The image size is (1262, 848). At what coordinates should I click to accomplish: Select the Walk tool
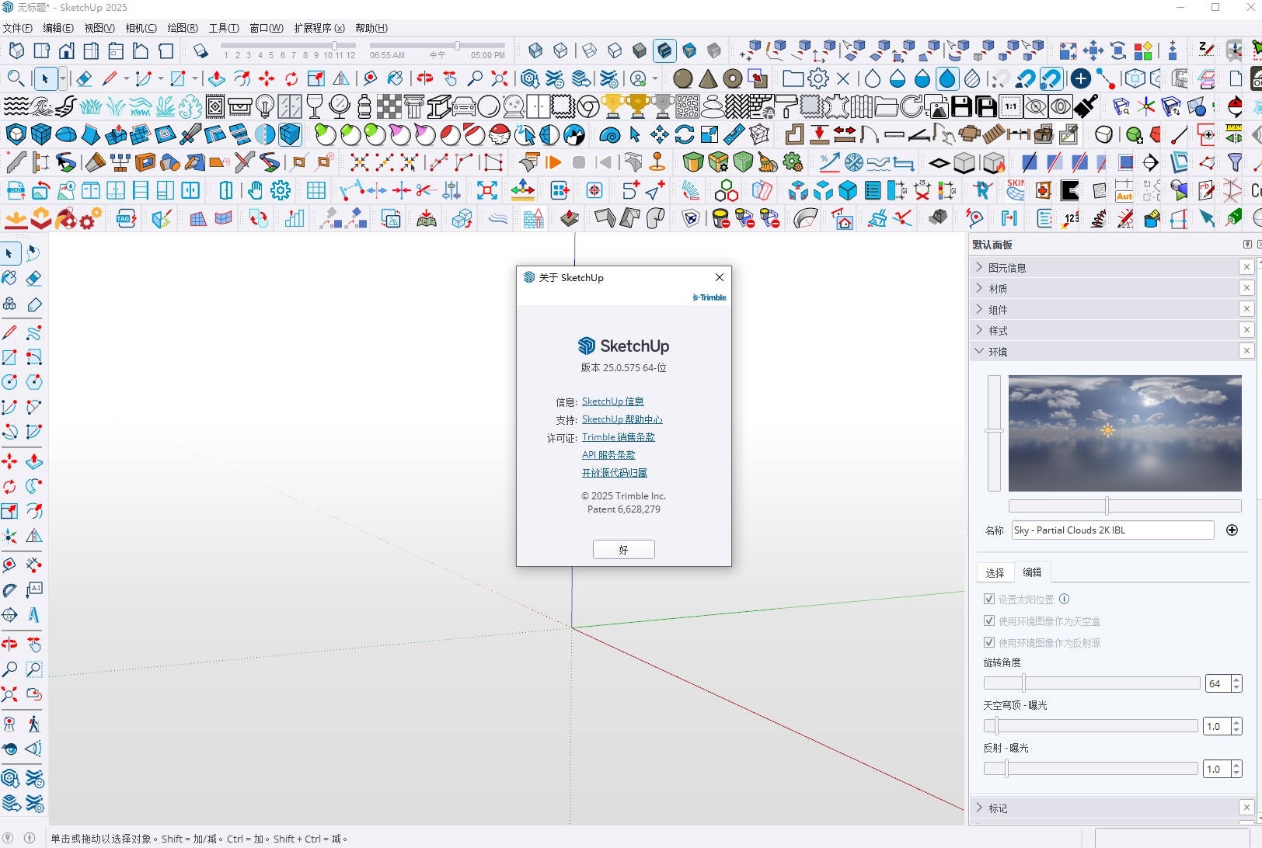[33, 725]
